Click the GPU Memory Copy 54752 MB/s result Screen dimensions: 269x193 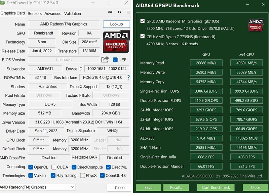pyautogui.click(x=206, y=82)
